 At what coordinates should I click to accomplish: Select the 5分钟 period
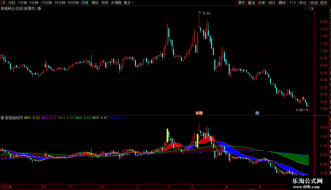(34, 3)
